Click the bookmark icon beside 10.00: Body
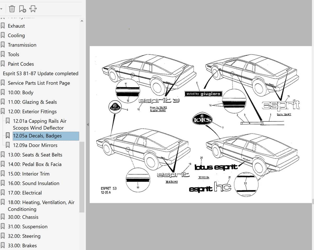 pos(3,92)
